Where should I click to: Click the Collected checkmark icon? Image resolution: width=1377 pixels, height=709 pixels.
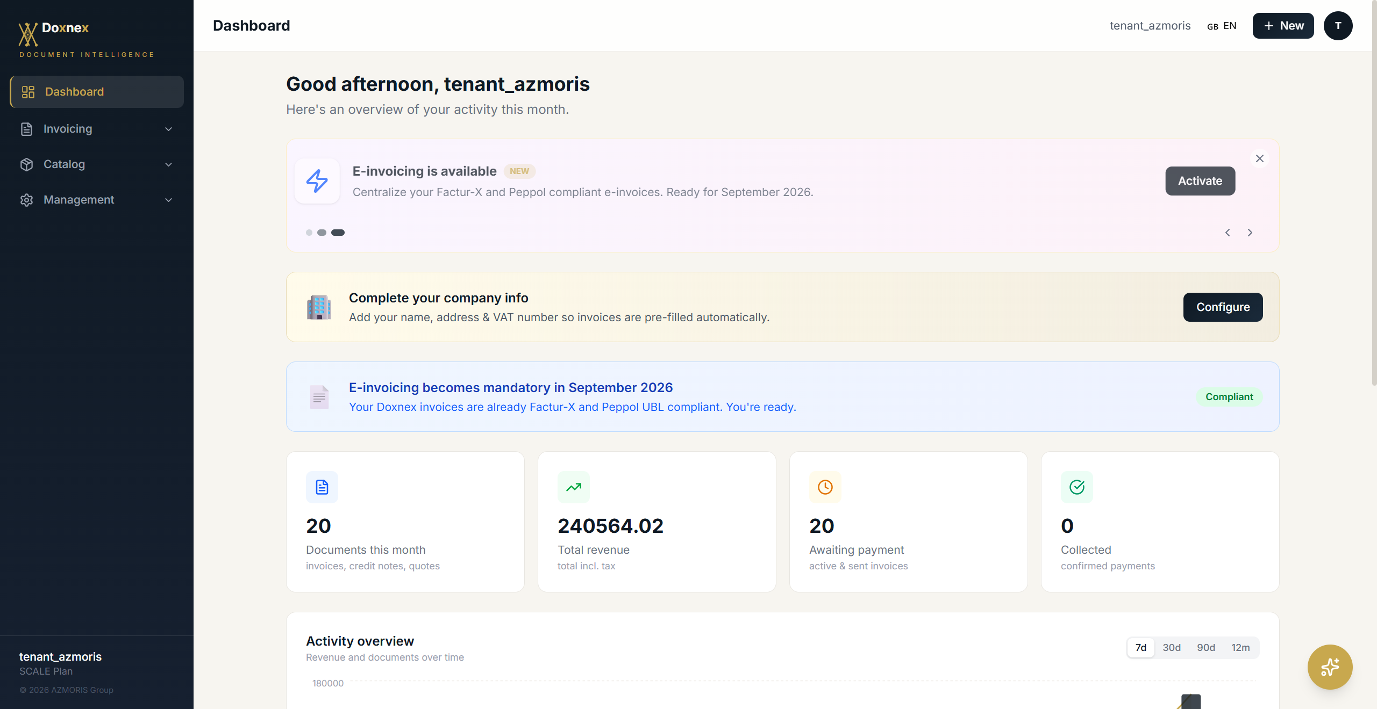tap(1077, 487)
